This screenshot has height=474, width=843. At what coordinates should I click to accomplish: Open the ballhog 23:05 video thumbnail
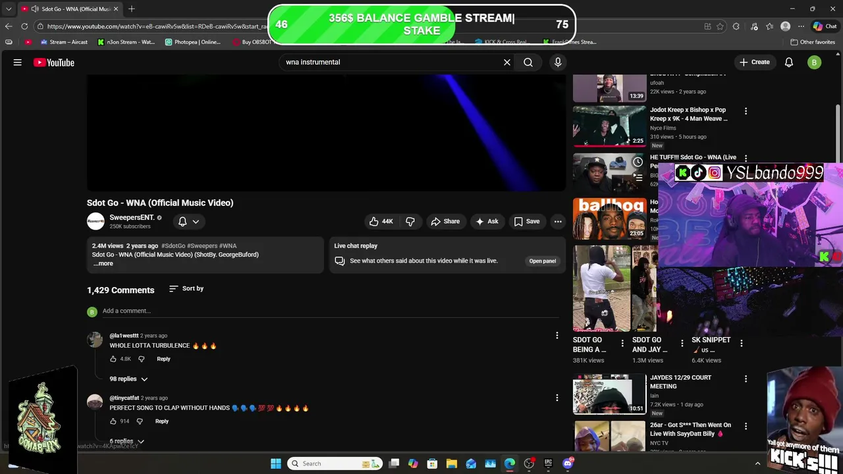click(x=609, y=219)
